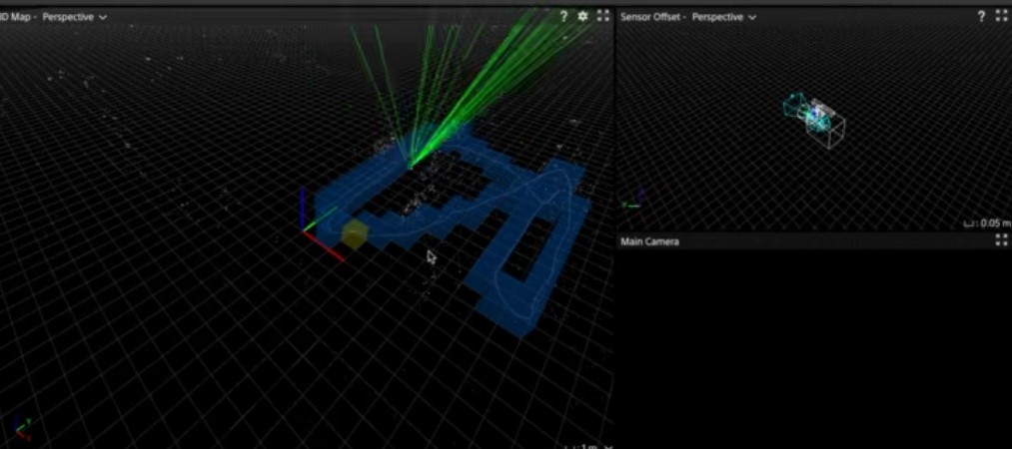This screenshot has width=1012, height=449.
Task: Open help for Sensor Offset view
Action: (x=982, y=17)
